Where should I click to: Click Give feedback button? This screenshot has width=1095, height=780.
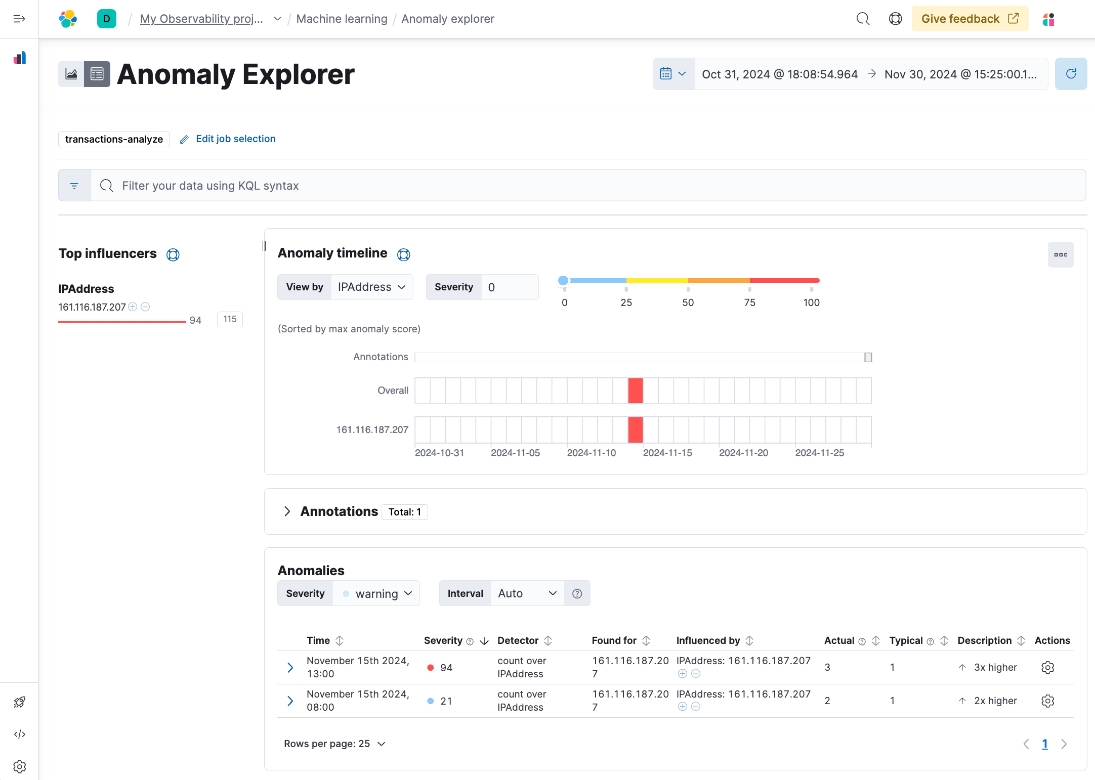click(970, 19)
